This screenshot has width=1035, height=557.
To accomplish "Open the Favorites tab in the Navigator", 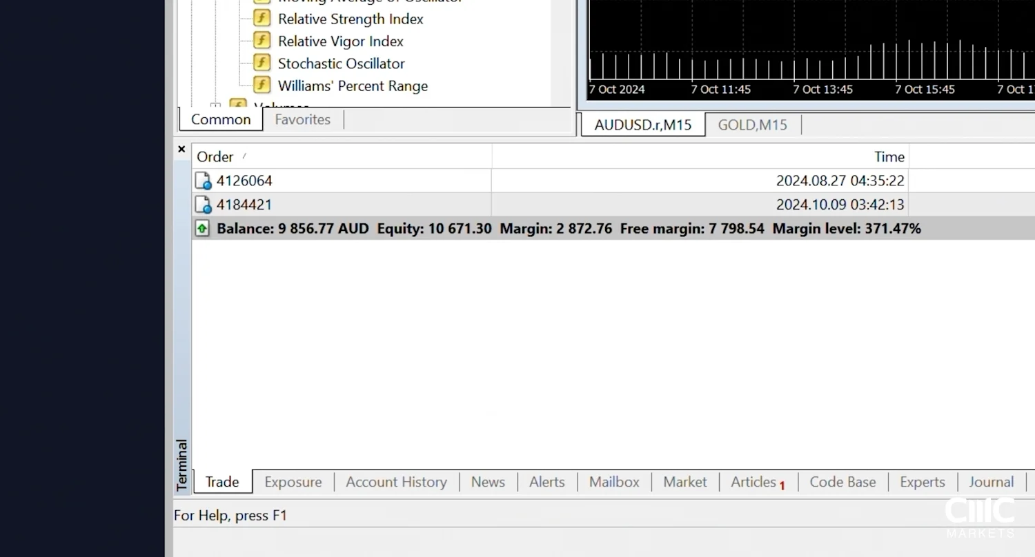I will [302, 119].
